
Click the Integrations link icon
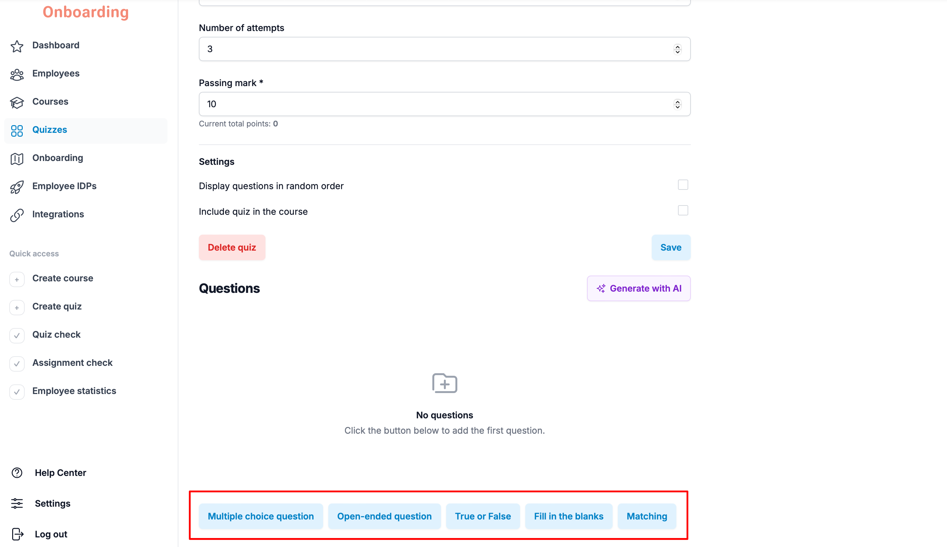17,215
